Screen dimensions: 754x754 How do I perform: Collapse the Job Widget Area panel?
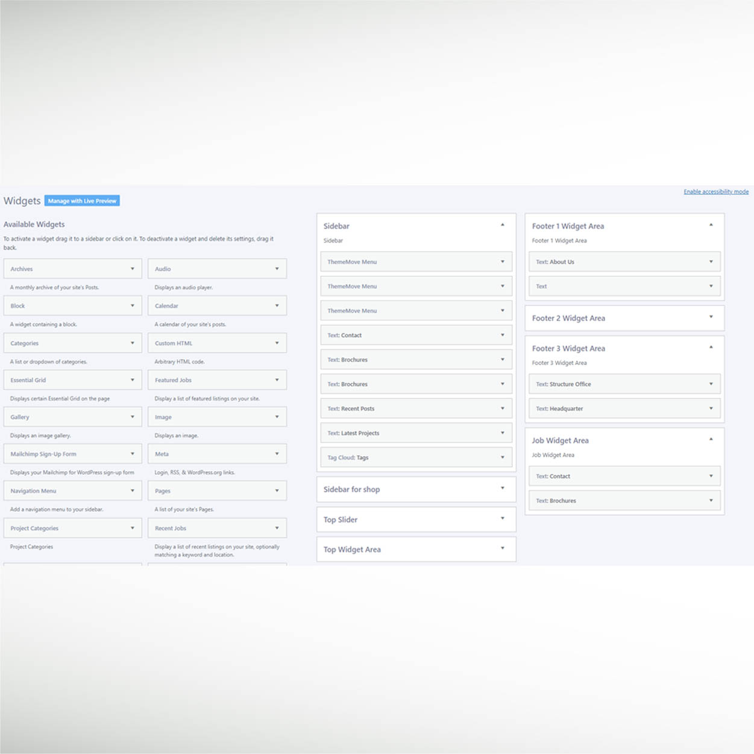click(711, 440)
